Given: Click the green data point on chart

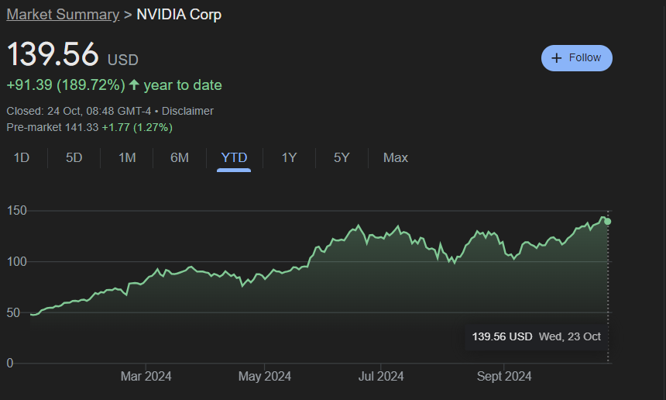Looking at the screenshot, I should coord(608,222).
